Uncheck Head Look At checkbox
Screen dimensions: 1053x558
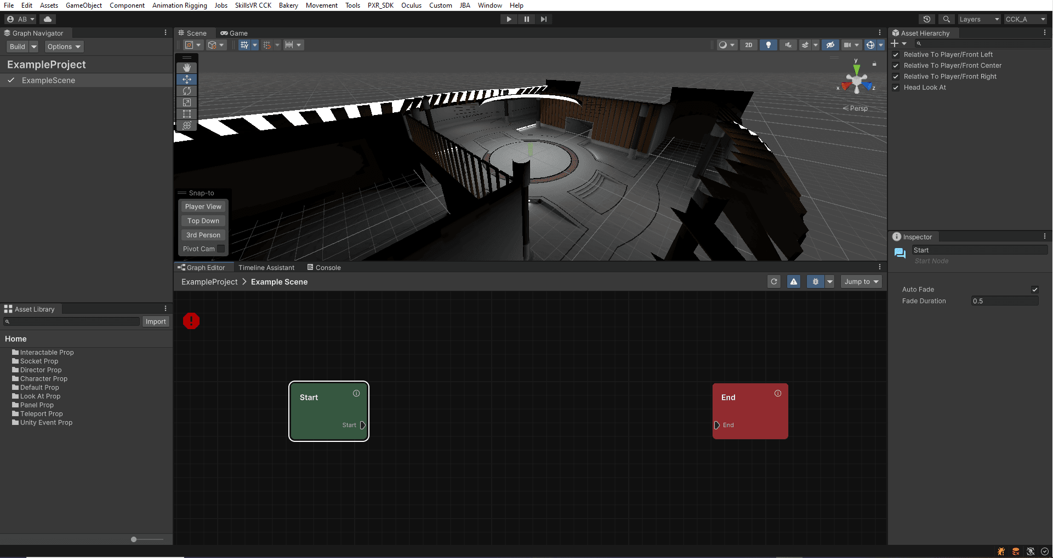tap(896, 88)
